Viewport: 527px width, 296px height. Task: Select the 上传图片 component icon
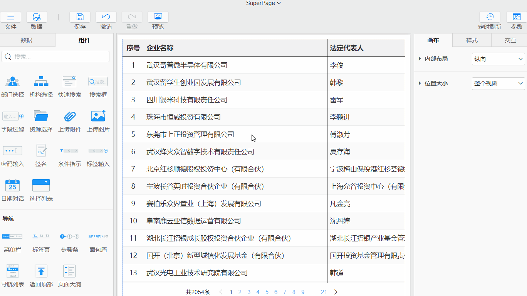(98, 116)
